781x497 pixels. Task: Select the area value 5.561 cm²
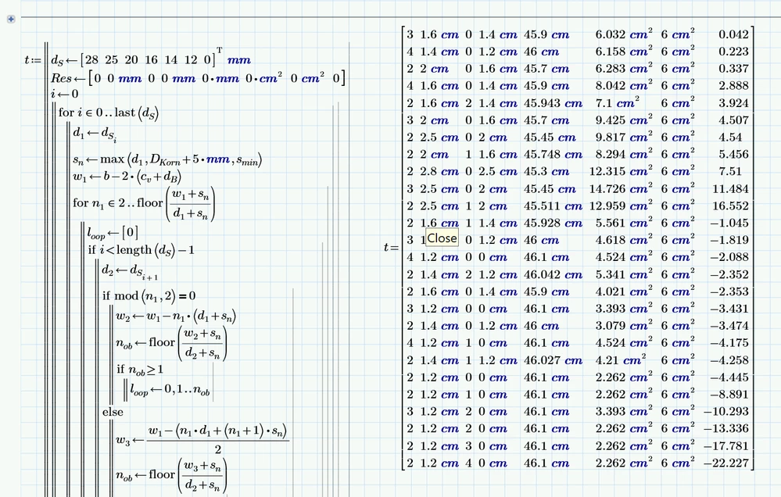[x=624, y=223]
